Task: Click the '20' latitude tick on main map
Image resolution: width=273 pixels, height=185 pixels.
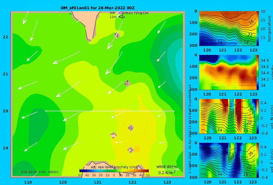Action: (x=5, y=111)
